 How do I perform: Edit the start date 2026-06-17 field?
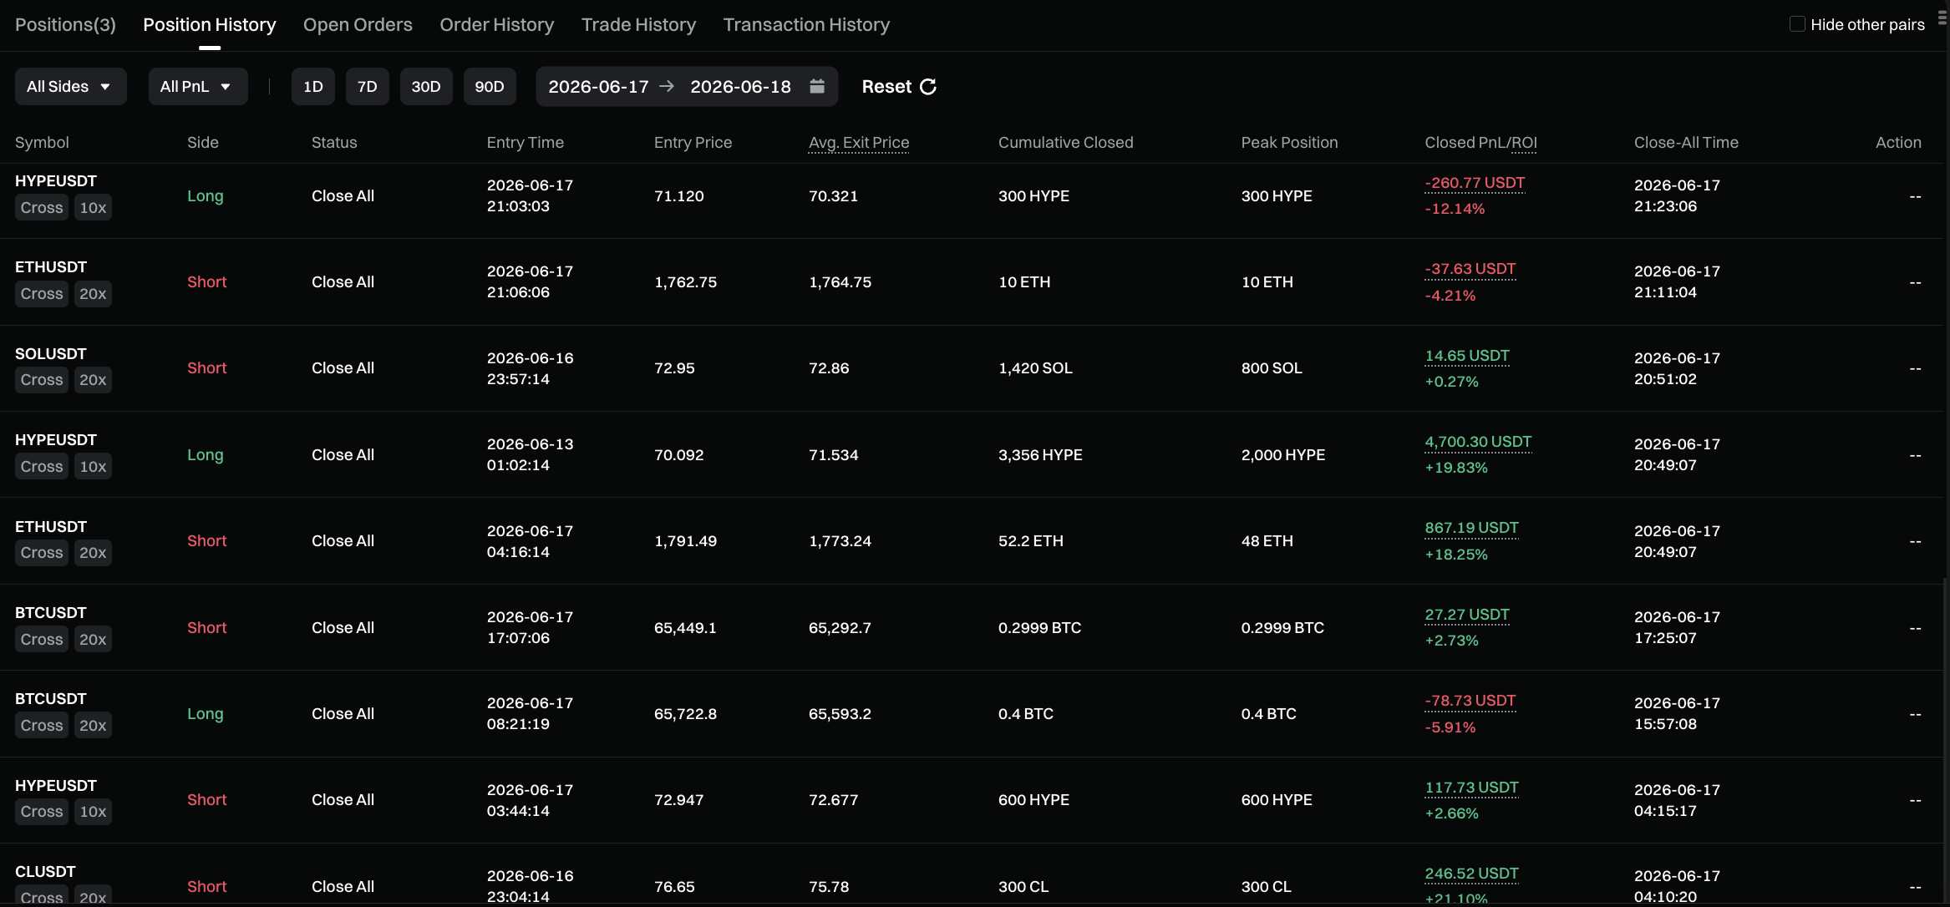click(598, 87)
